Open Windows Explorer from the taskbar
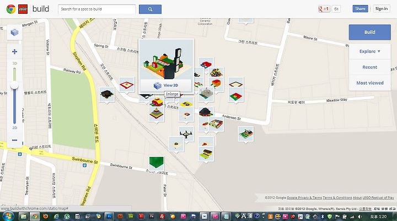Viewport: 397px width, 221px height. (23, 217)
